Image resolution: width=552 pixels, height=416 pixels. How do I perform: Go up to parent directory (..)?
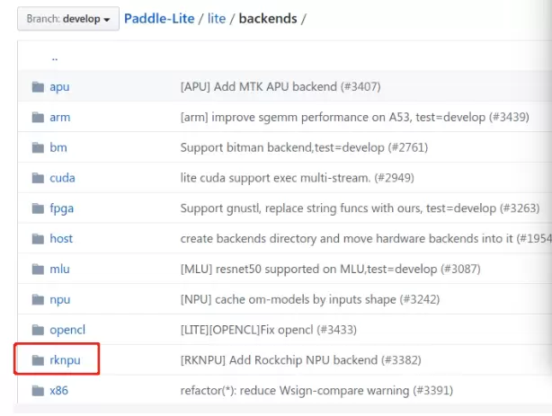tap(55, 57)
